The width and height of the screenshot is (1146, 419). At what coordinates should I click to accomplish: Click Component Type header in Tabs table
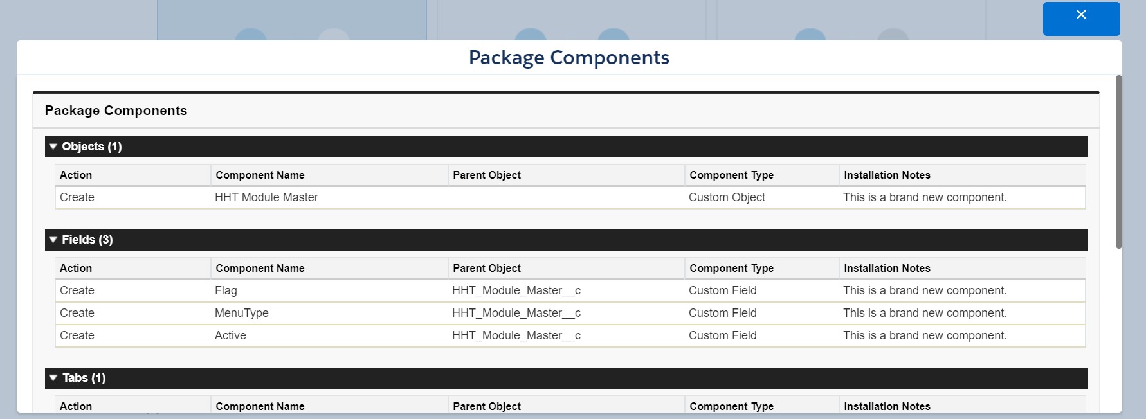click(731, 406)
